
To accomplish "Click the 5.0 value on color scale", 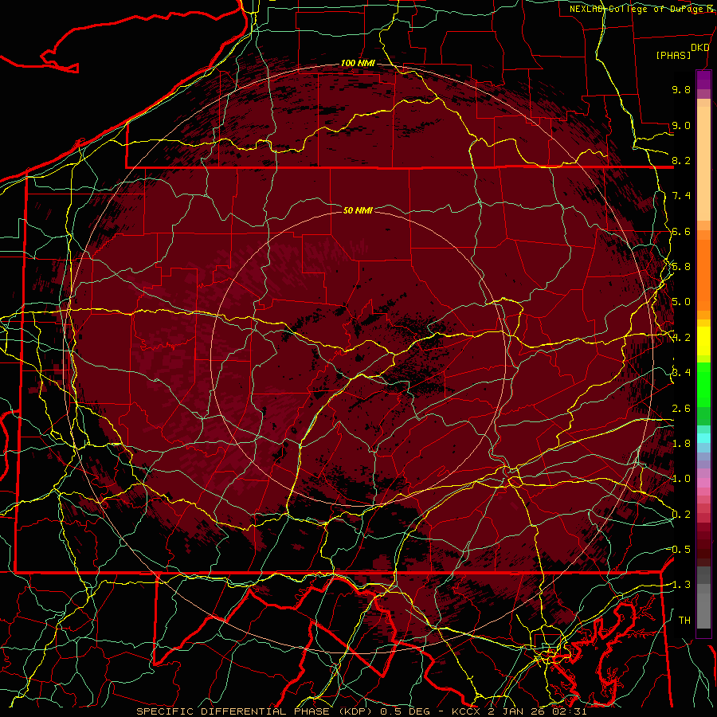I will point(681,302).
